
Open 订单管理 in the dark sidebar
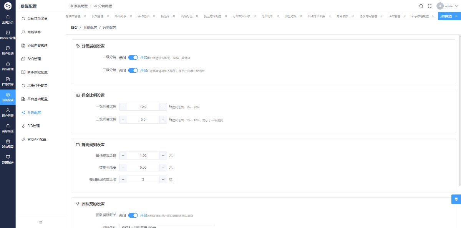tap(8, 81)
